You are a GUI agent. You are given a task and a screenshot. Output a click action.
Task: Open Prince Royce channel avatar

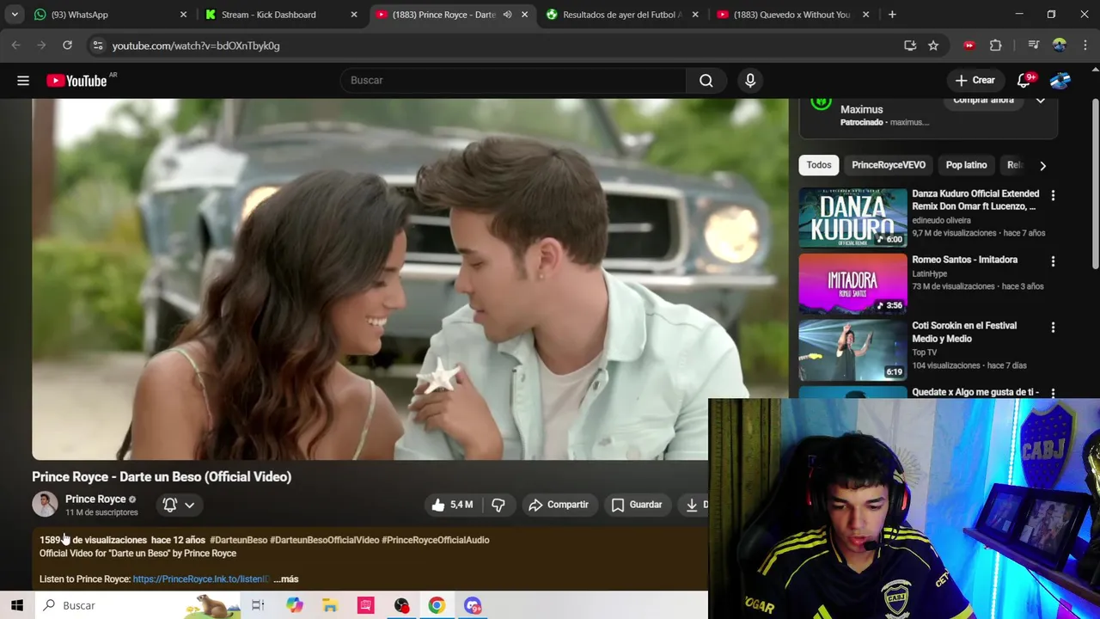45,505
